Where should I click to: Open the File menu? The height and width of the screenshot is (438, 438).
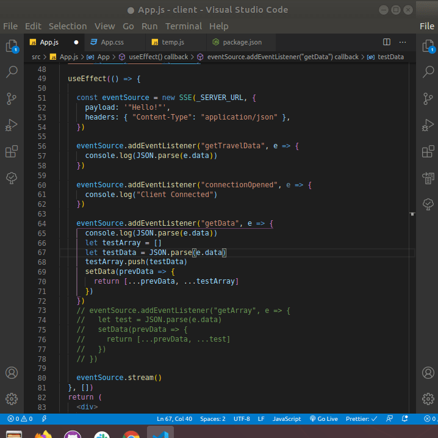click(10, 26)
